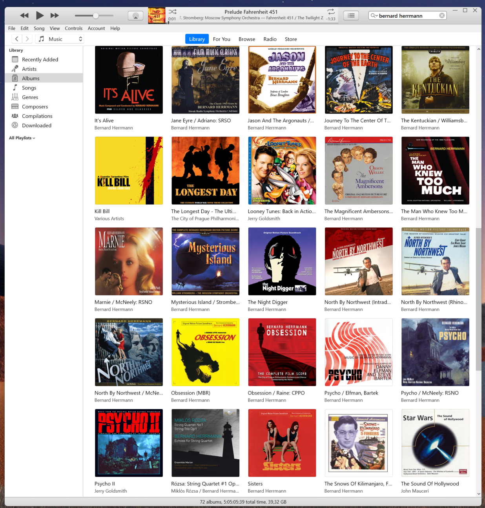Adjust the volume slider knob
This screenshot has height=508, width=485.
click(x=96, y=16)
